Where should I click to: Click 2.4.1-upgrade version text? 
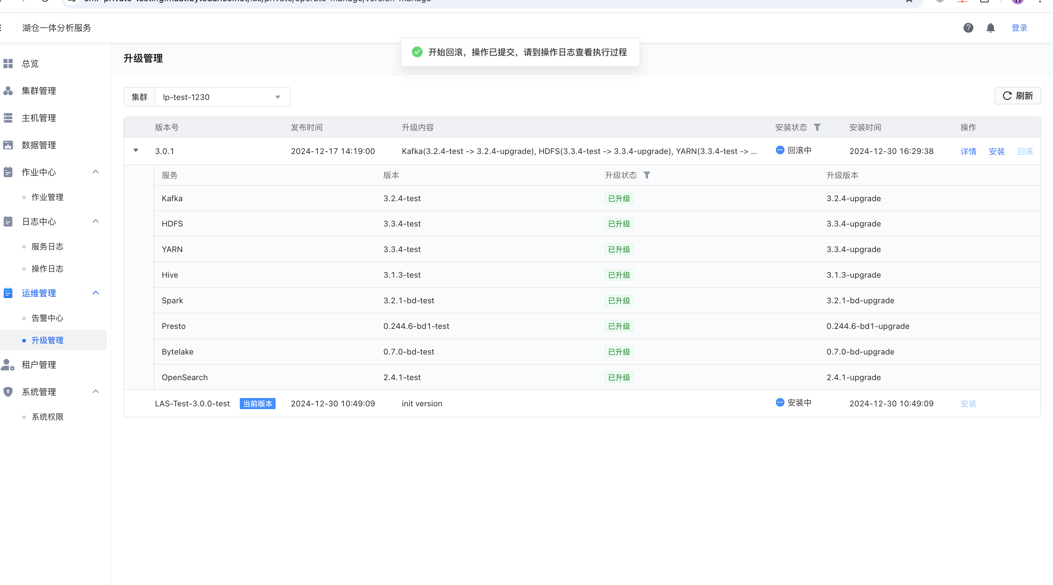click(x=854, y=377)
